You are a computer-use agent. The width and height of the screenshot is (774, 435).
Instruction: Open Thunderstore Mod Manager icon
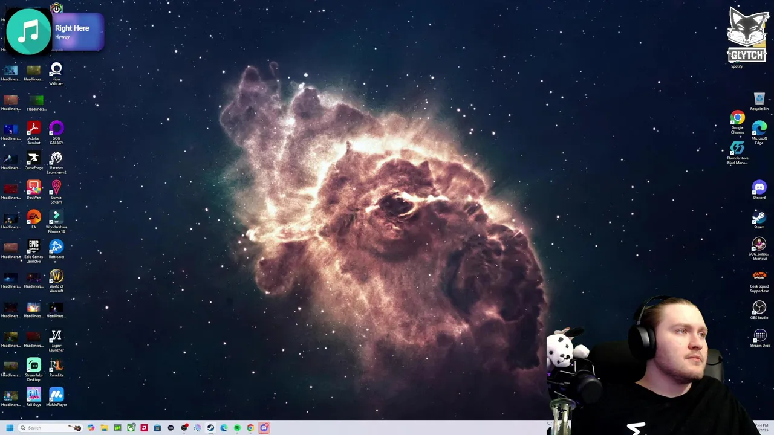point(737,153)
